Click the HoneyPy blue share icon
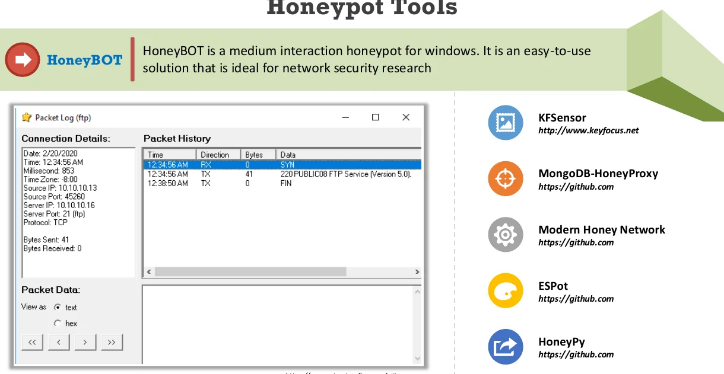The image size is (724, 374). (x=506, y=347)
